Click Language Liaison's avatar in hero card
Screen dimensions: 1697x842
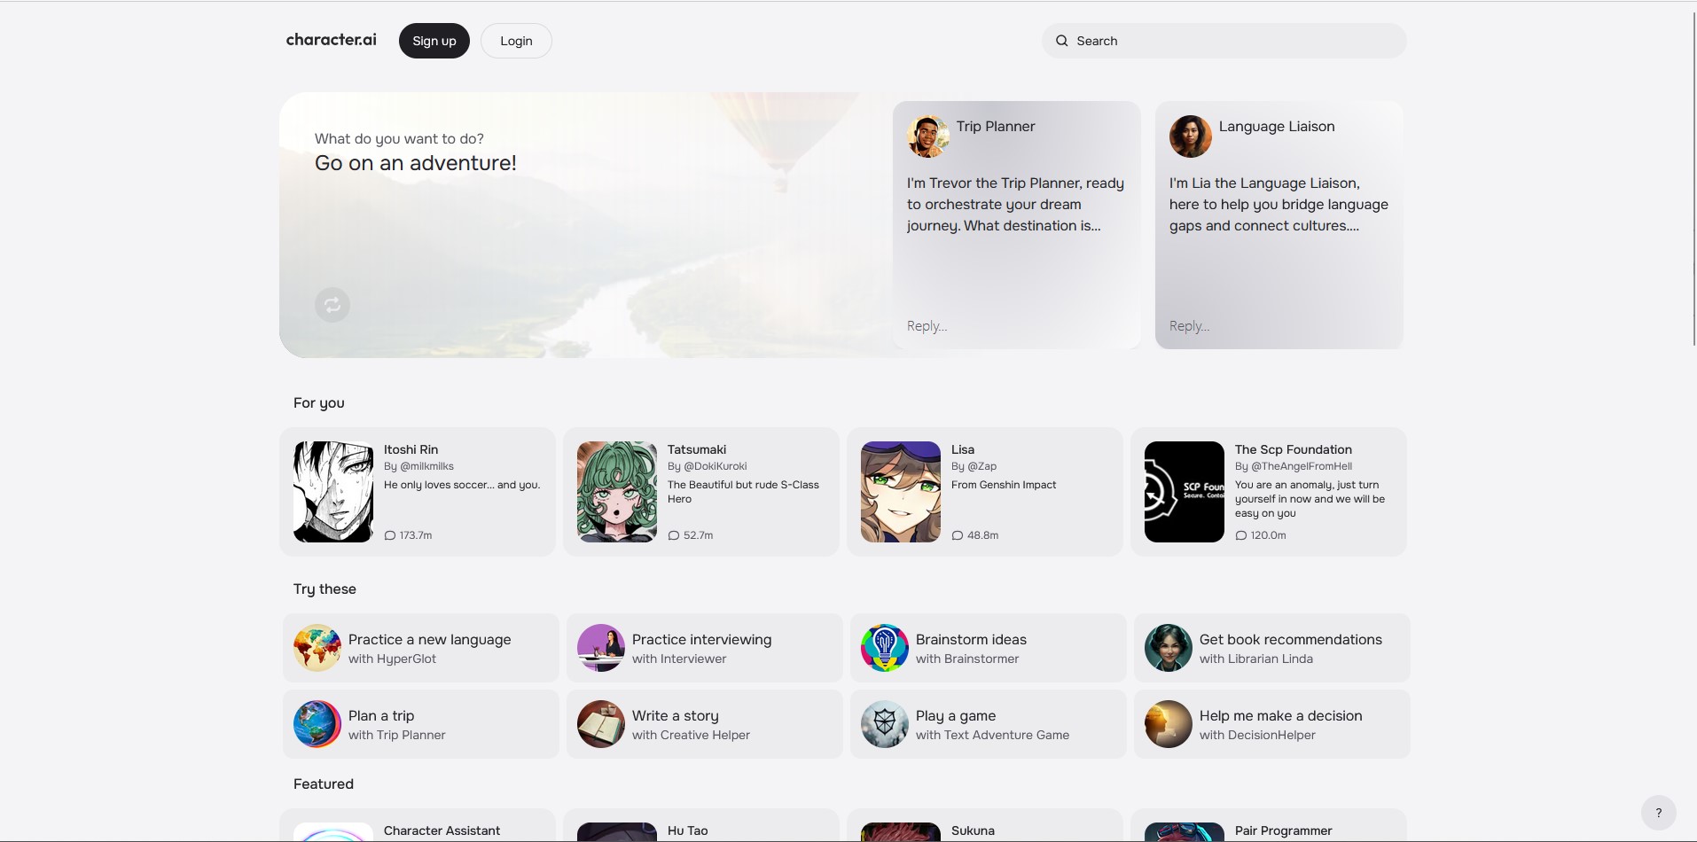click(1191, 136)
